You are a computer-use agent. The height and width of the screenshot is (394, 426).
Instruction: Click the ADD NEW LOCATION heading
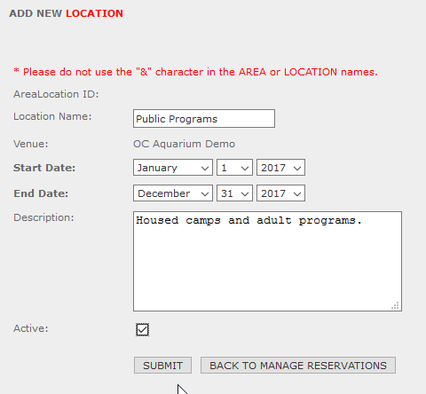(66, 13)
